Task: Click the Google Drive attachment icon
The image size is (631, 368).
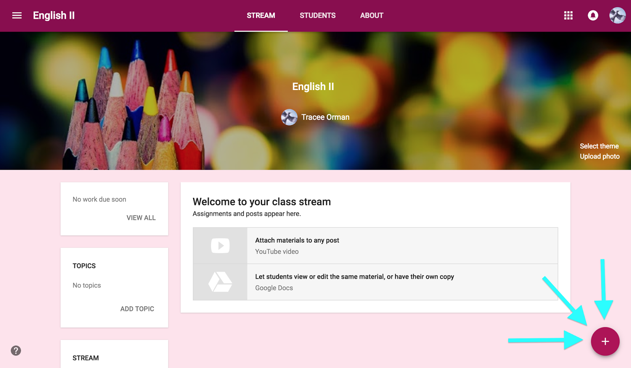Action: 220,282
